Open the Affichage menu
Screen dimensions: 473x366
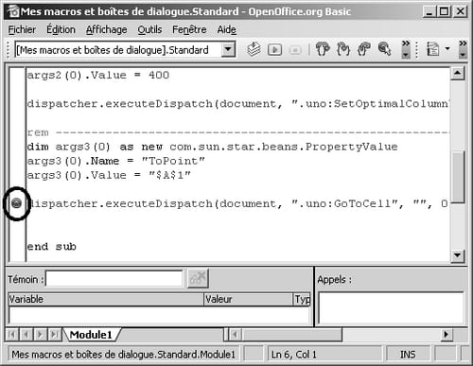(x=107, y=29)
